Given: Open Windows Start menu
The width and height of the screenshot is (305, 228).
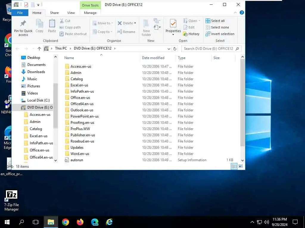Looking at the screenshot, I should pyautogui.click(x=7, y=222).
